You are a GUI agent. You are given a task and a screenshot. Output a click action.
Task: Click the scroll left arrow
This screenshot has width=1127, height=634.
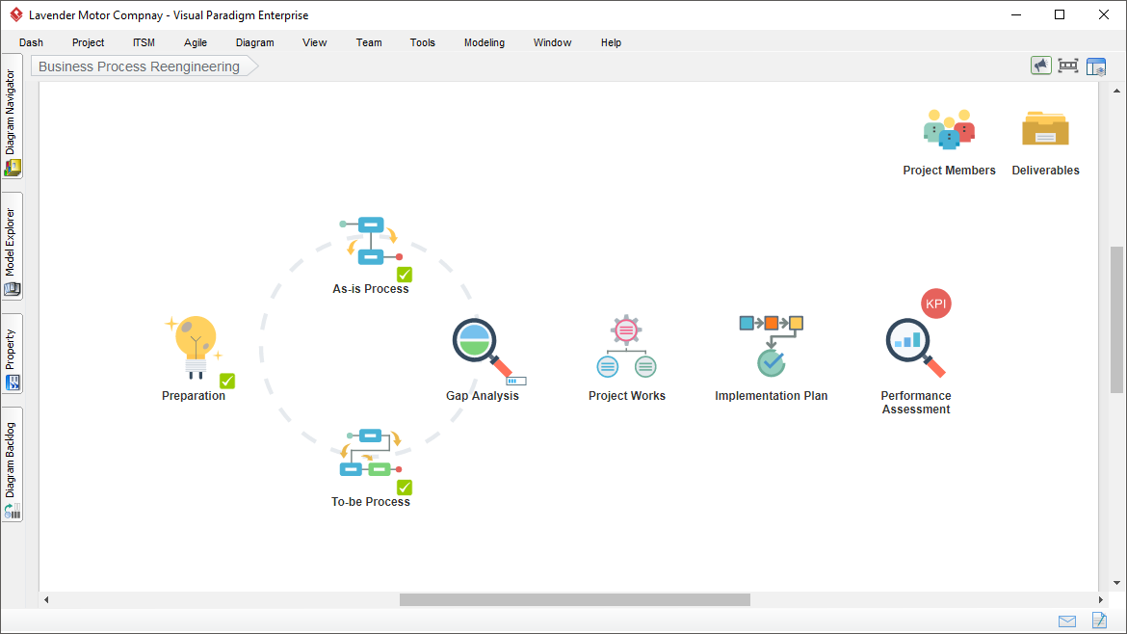[x=46, y=599]
